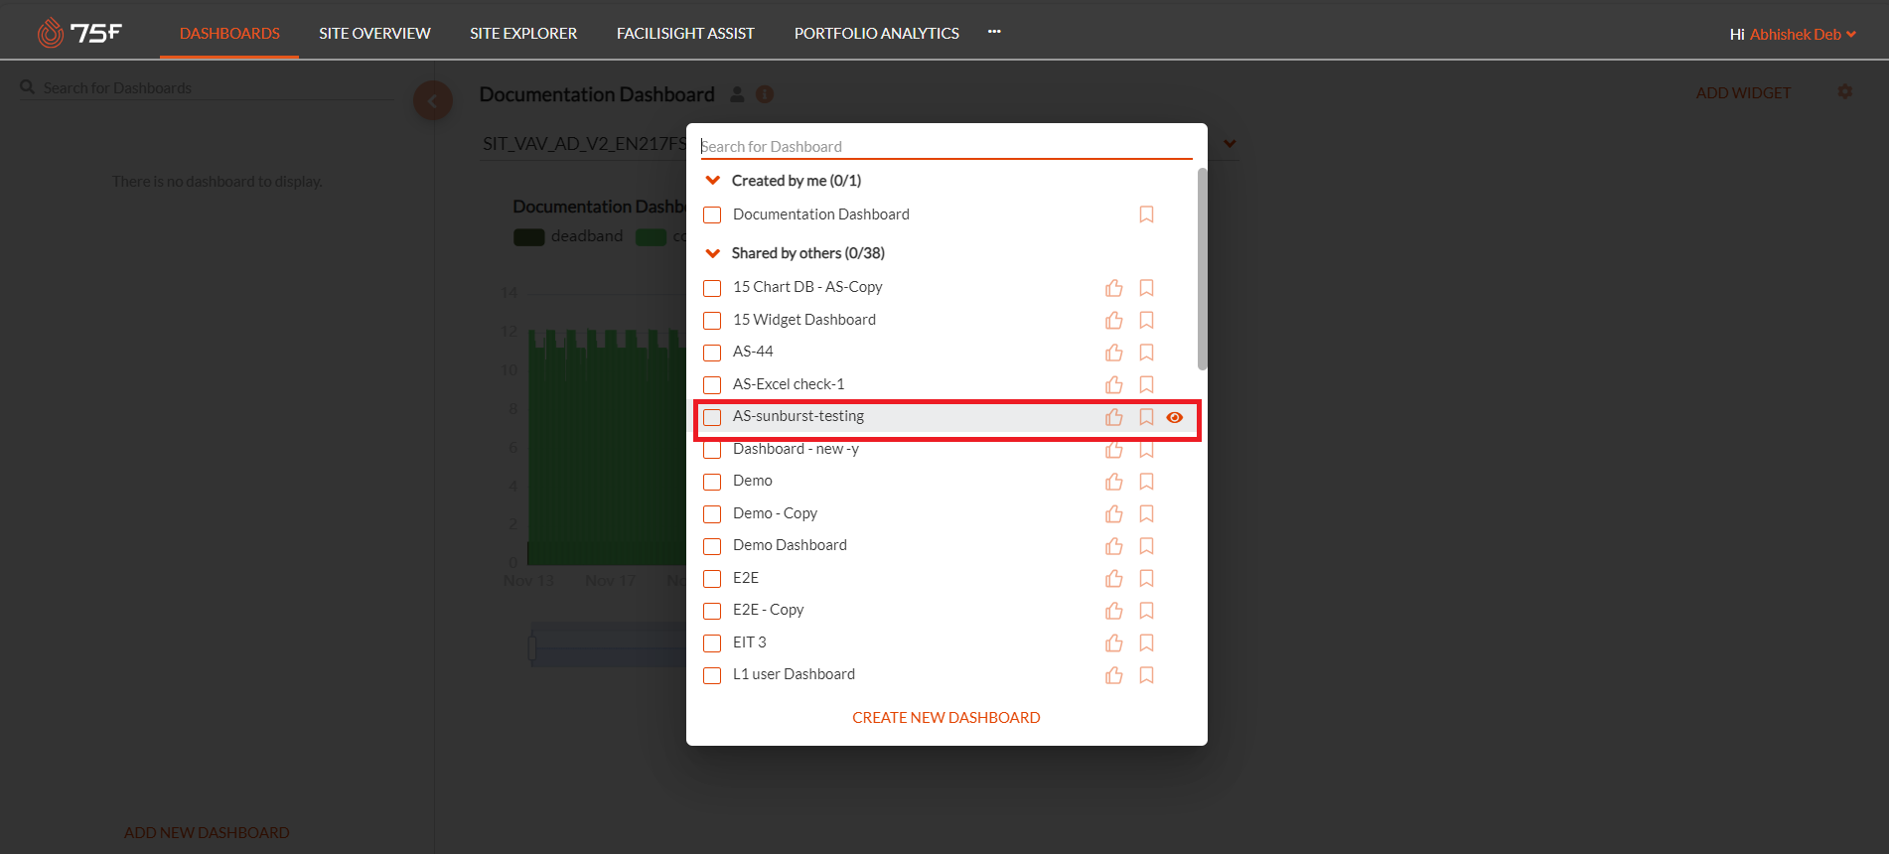Click thumbs-up icon for AS-44
The image size is (1889, 854).
[1114, 353]
